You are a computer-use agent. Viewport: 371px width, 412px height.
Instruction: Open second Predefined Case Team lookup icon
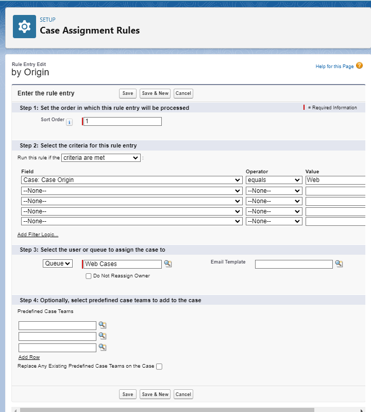coord(102,336)
